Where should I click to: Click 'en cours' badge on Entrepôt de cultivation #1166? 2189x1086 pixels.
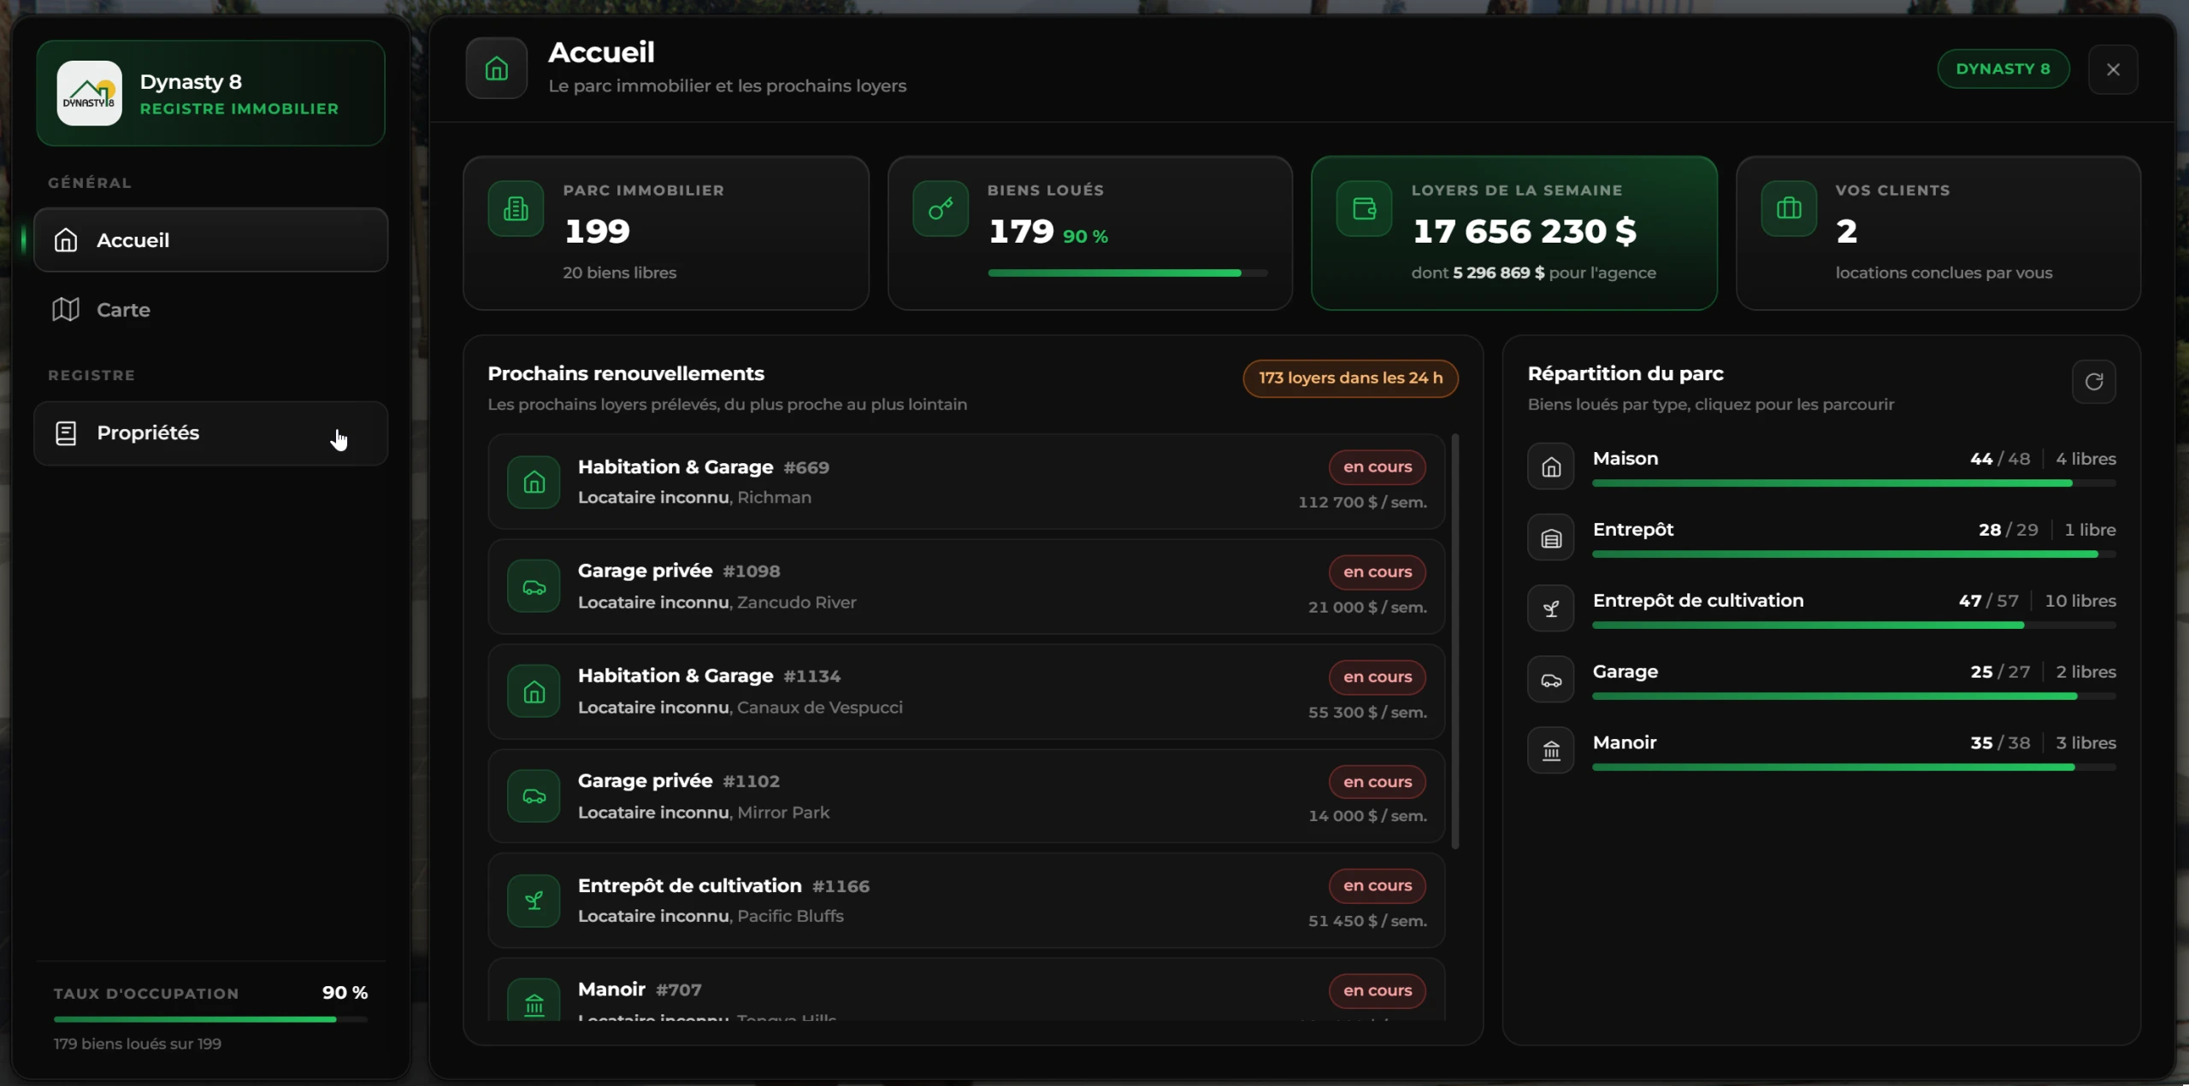[x=1377, y=886]
